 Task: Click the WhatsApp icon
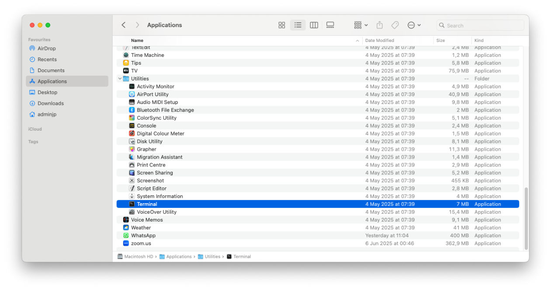tap(126, 236)
